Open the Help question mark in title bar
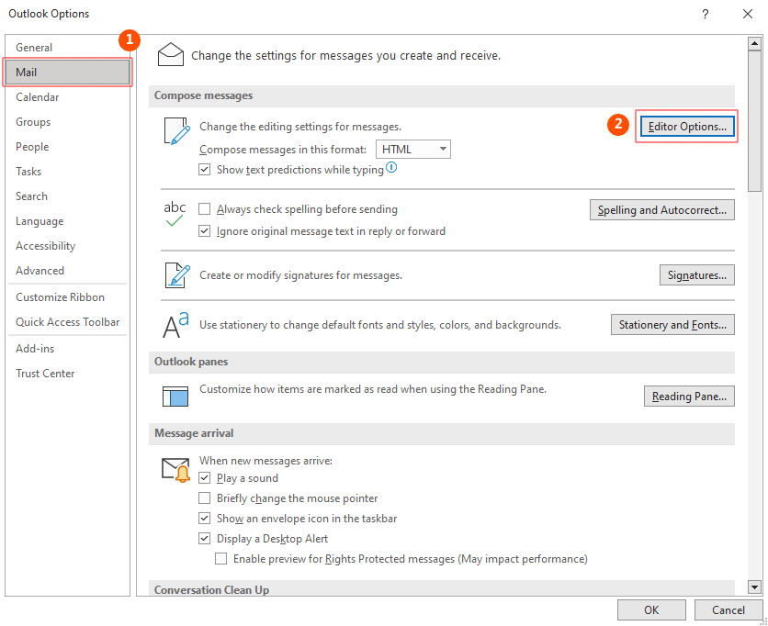Viewport: 768px width, 626px height. (x=705, y=14)
